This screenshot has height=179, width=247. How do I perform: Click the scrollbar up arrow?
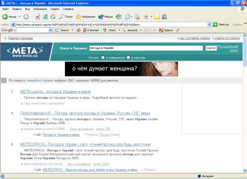[x=245, y=36]
